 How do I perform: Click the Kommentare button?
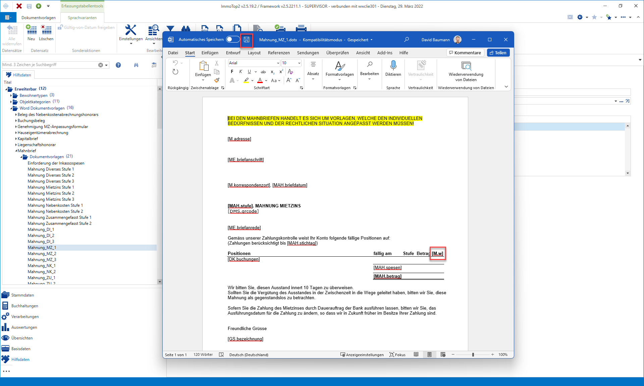465,53
